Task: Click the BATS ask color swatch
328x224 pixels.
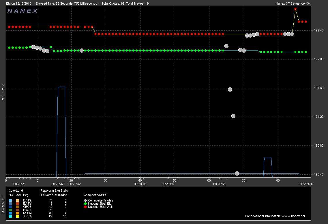Action: point(18,201)
